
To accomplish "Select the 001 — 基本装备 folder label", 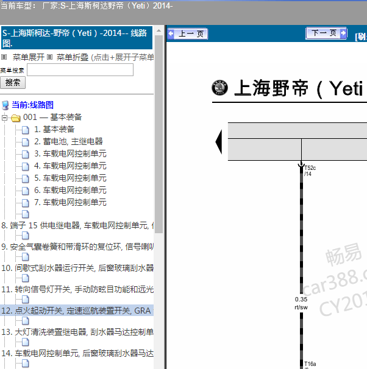I will click(52, 117).
